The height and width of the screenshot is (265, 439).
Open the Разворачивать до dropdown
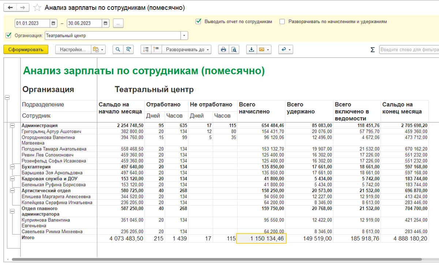tap(186, 49)
